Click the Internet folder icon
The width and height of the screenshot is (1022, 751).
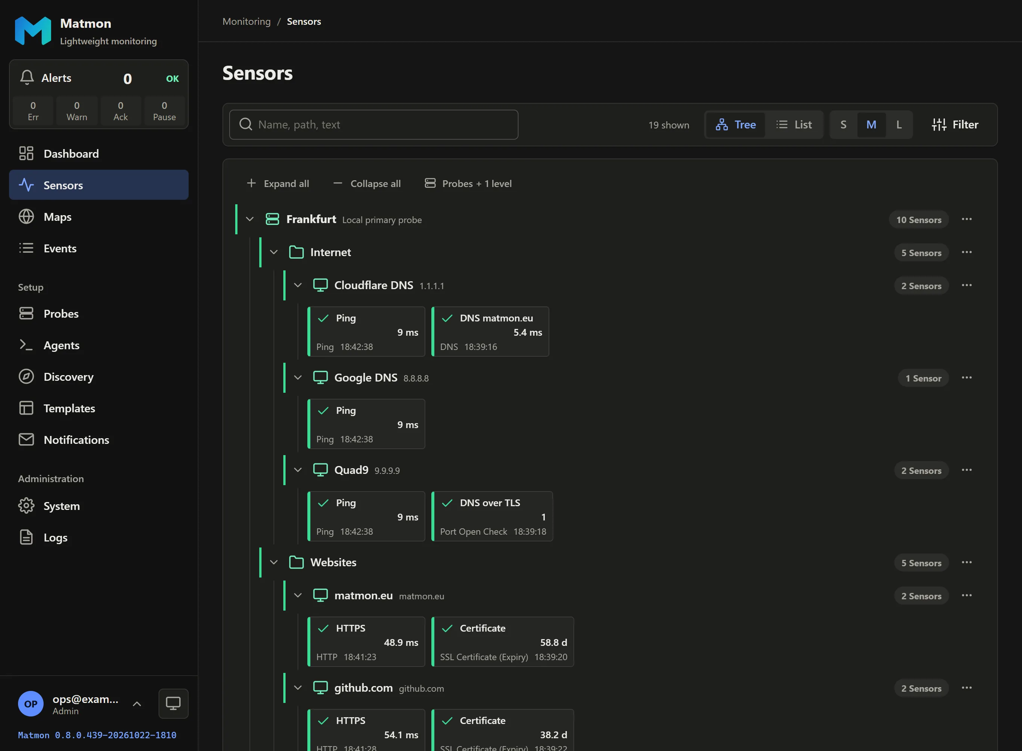click(x=296, y=252)
